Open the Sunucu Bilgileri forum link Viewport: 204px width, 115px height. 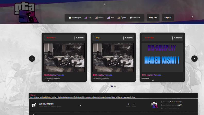tap(46, 104)
